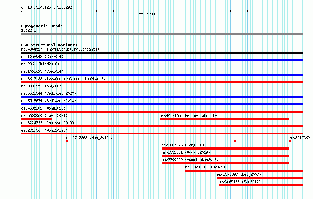Select nsv1062693 (Coe2014) variant label

(x=42, y=71)
